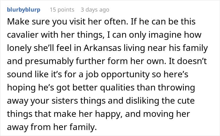Click the word presumably in the comment

pos(49,62)
